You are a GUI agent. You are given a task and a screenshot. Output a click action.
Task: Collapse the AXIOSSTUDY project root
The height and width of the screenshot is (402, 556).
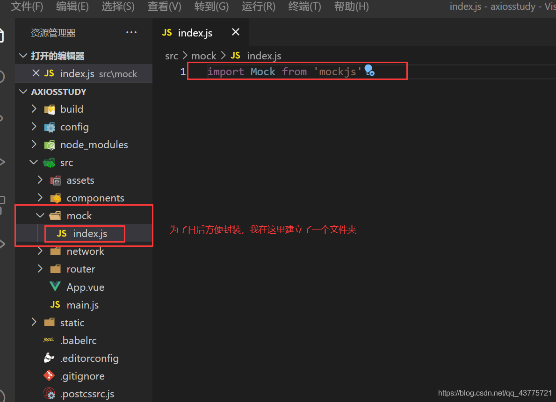coord(23,92)
